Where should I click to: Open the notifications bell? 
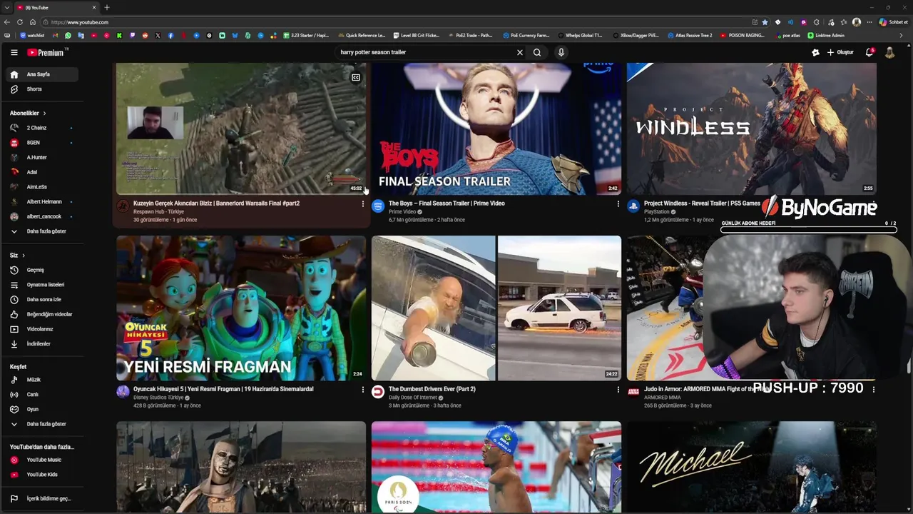point(869,52)
